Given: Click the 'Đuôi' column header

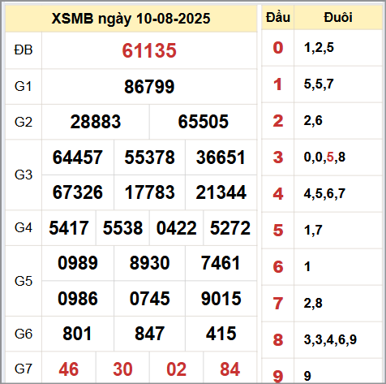Looking at the screenshot, I should (338, 18).
